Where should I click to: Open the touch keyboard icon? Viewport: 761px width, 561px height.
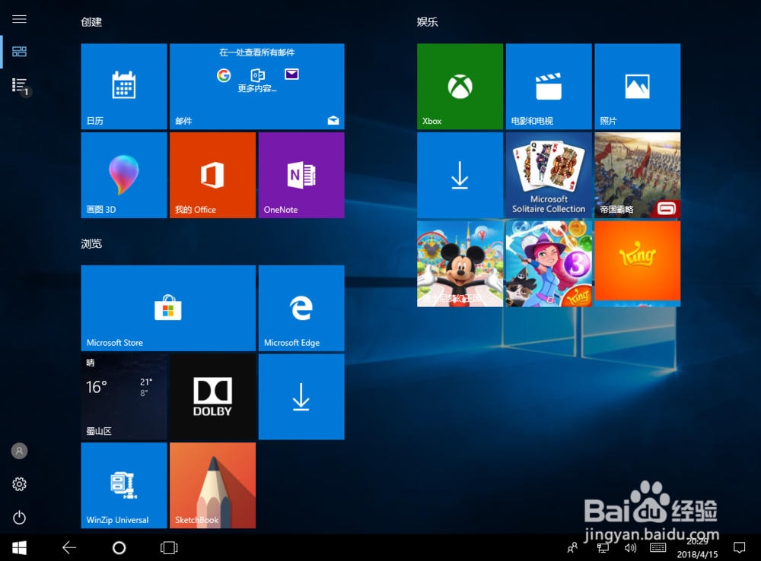[x=658, y=548]
